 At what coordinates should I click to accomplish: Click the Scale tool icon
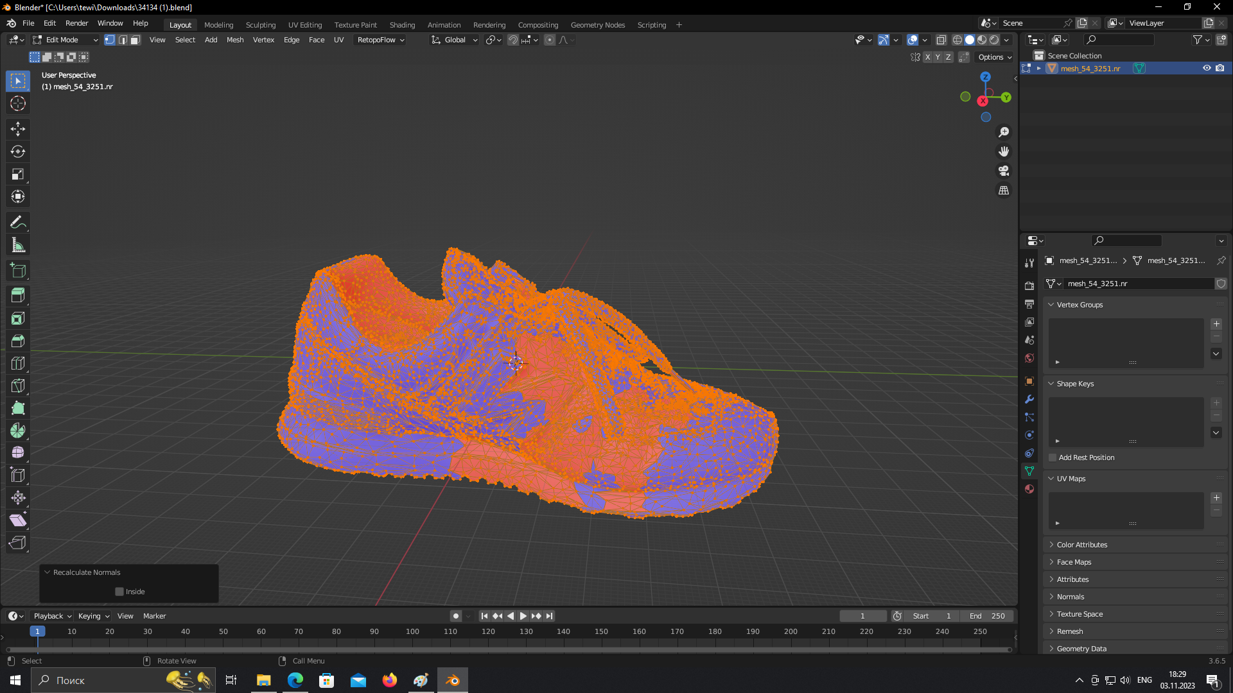click(19, 175)
